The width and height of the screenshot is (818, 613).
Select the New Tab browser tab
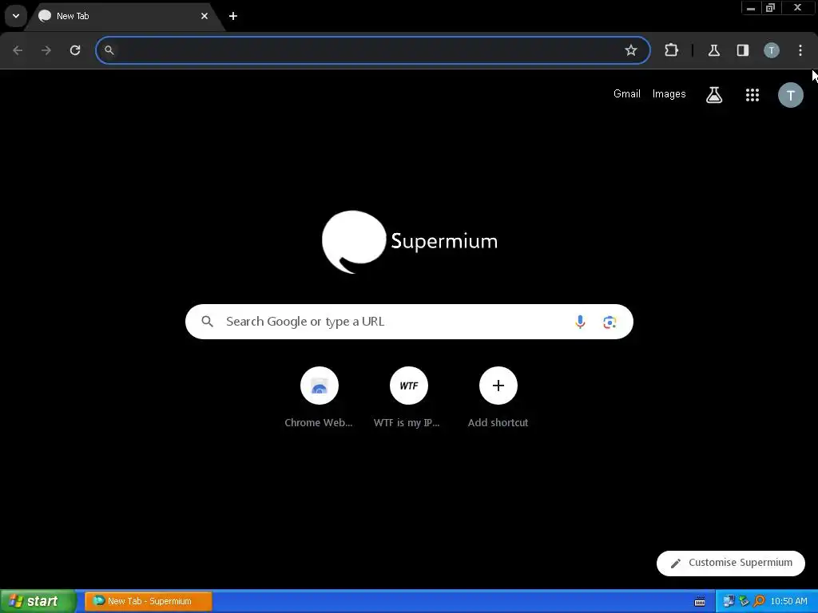tap(124, 16)
